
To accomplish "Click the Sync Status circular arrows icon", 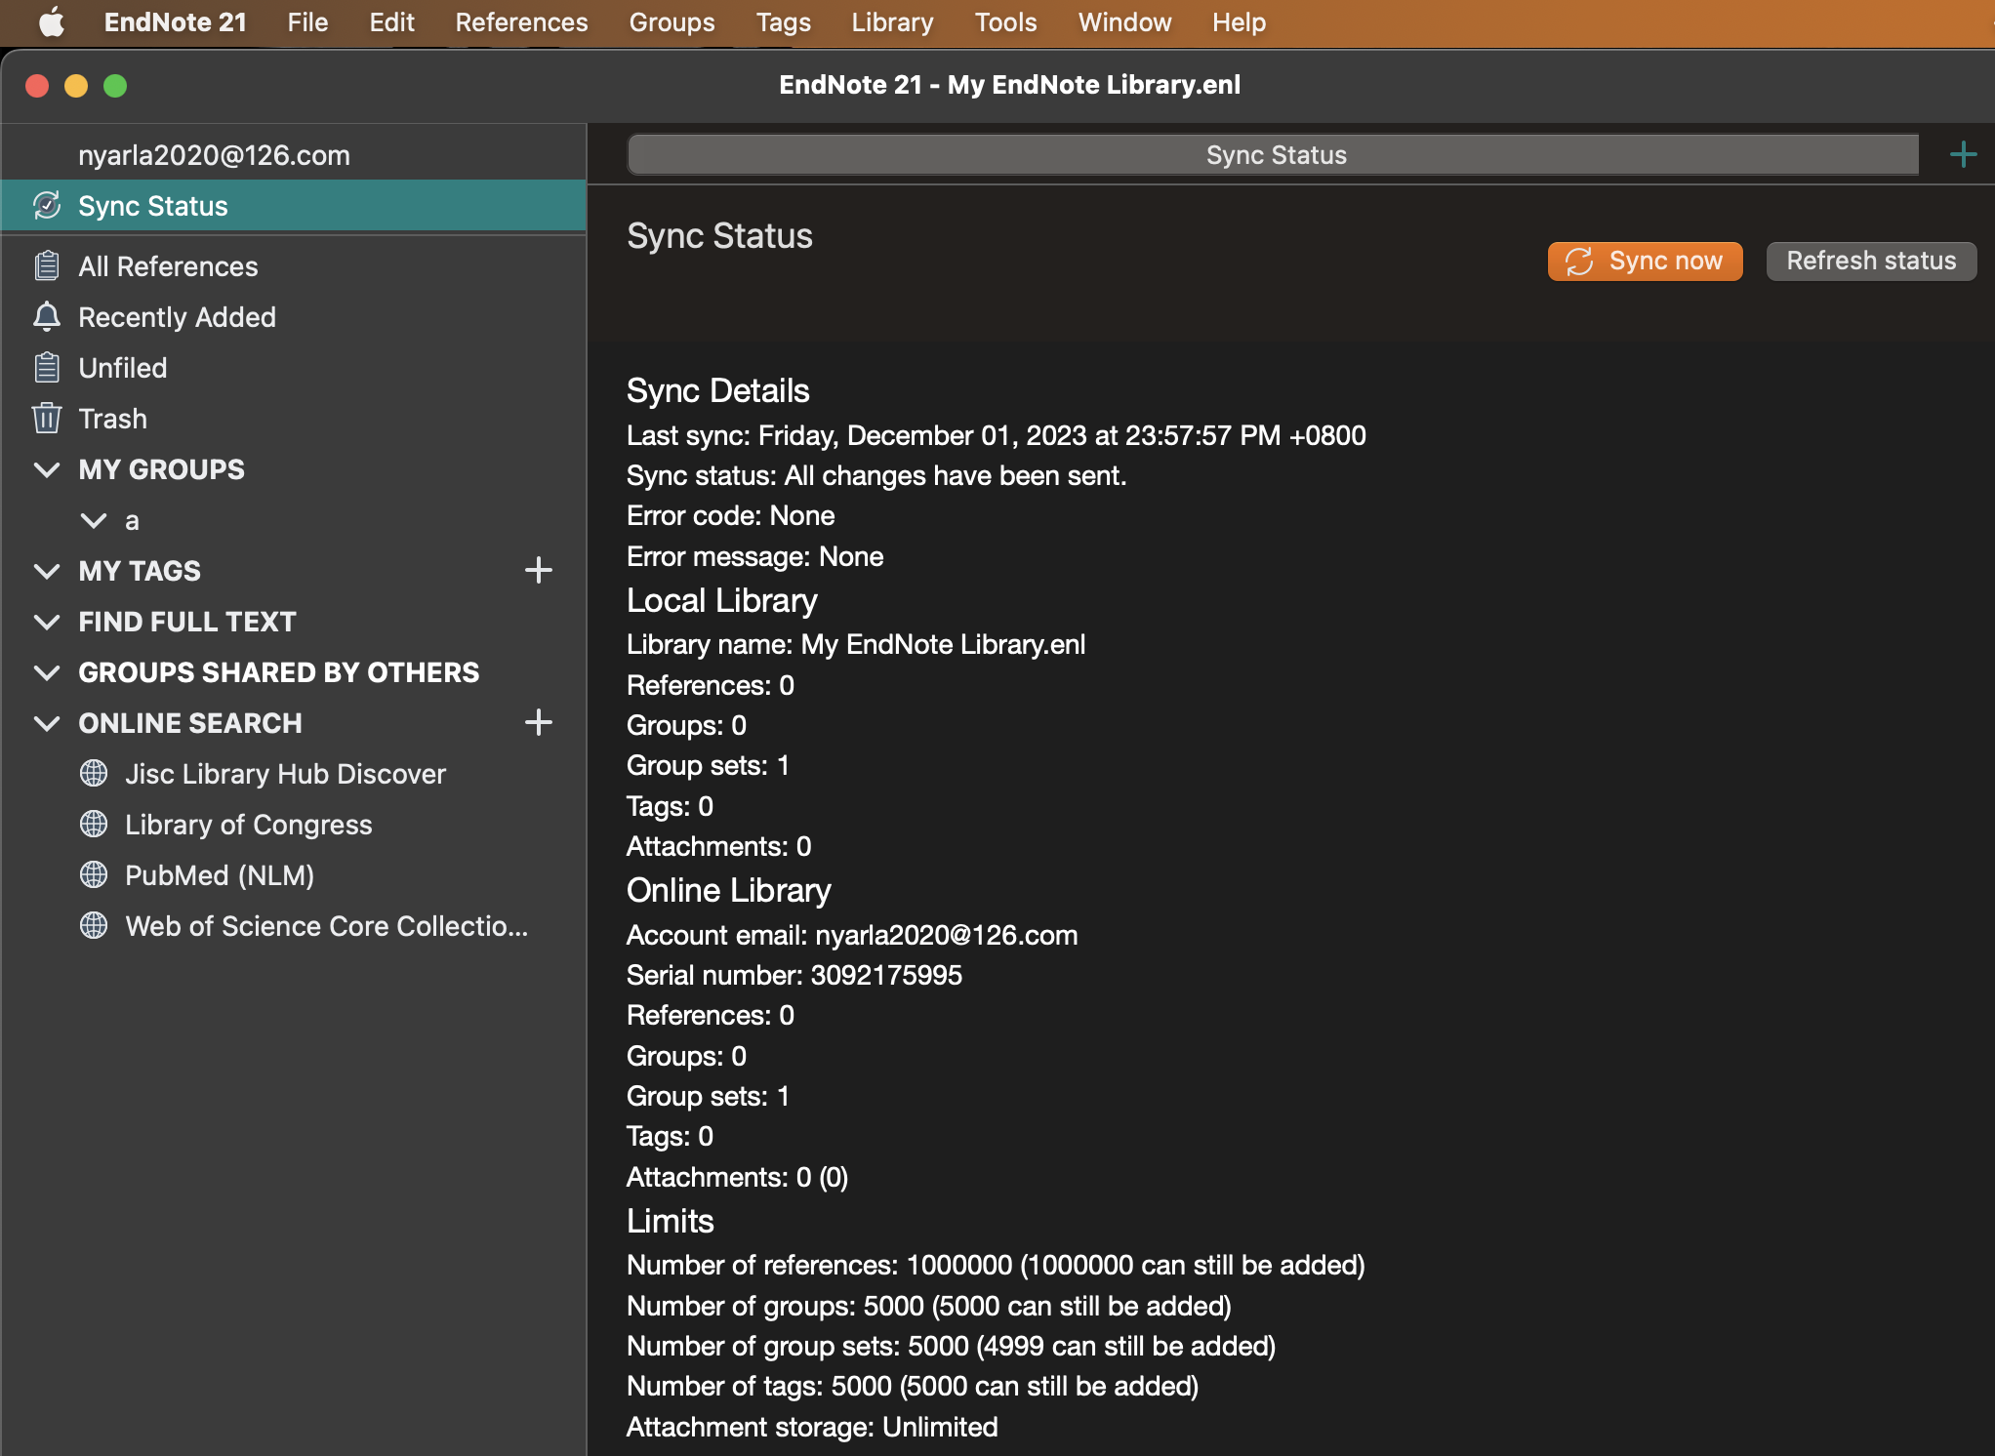I will coord(47,206).
